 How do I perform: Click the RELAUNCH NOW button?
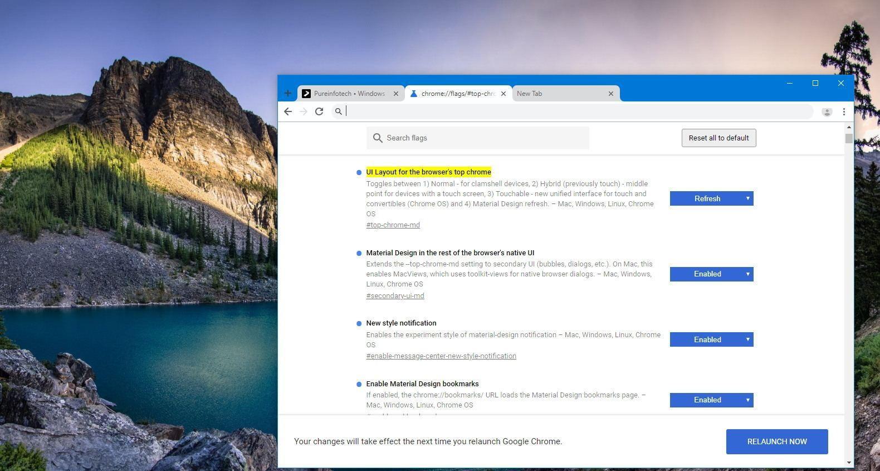coord(776,441)
